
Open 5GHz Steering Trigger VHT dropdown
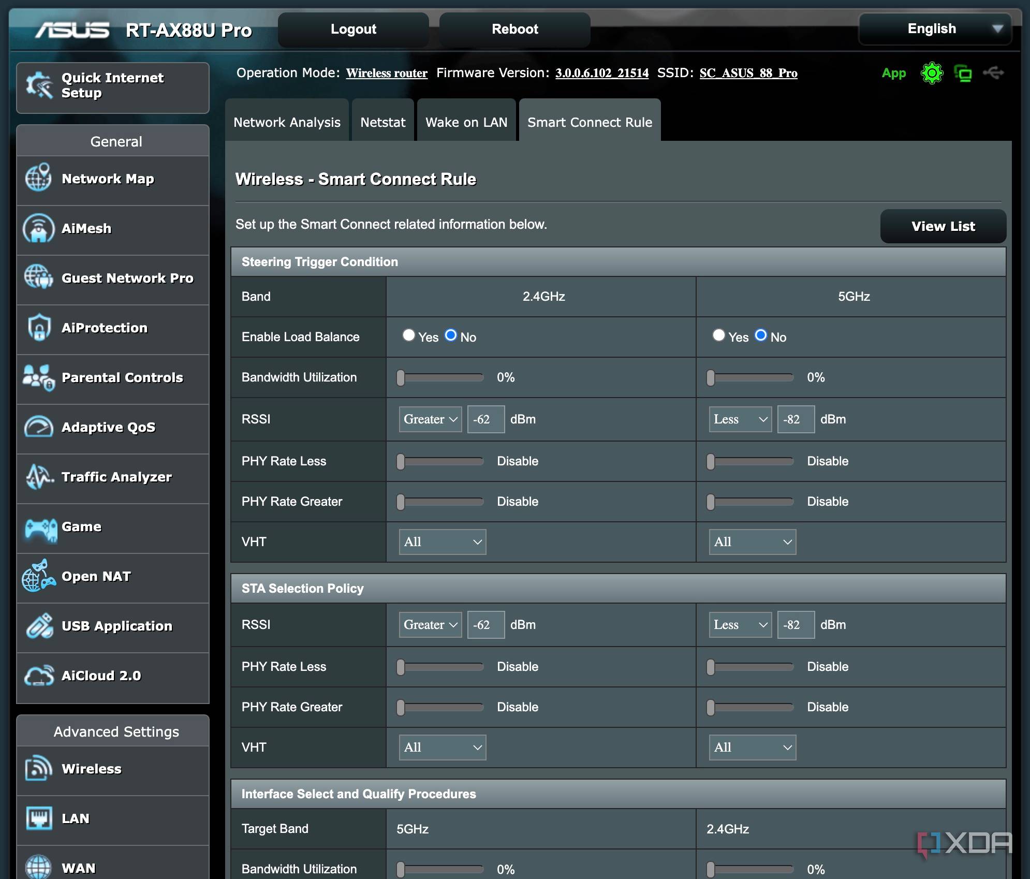click(753, 542)
